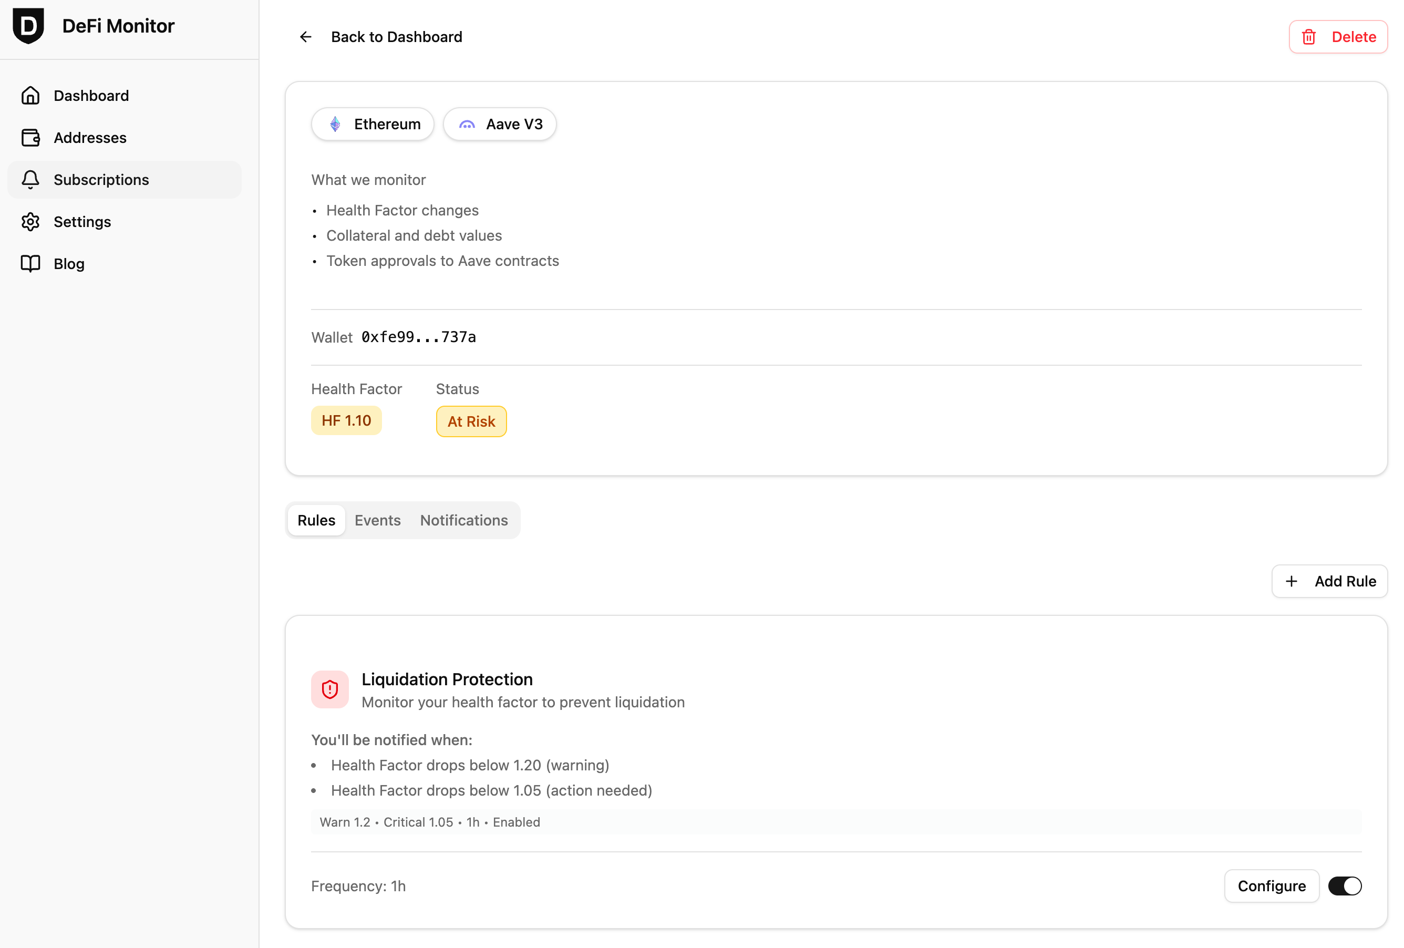The height and width of the screenshot is (948, 1404).
Task: Click the DeFi Monitor logo icon
Action: pyautogui.click(x=28, y=26)
